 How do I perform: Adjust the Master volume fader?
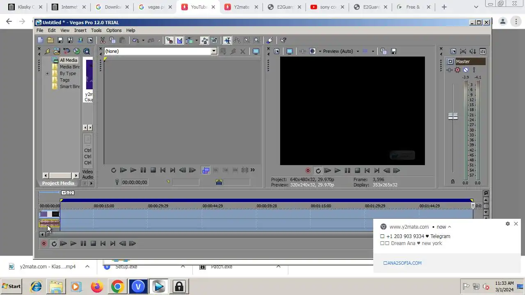click(x=453, y=116)
